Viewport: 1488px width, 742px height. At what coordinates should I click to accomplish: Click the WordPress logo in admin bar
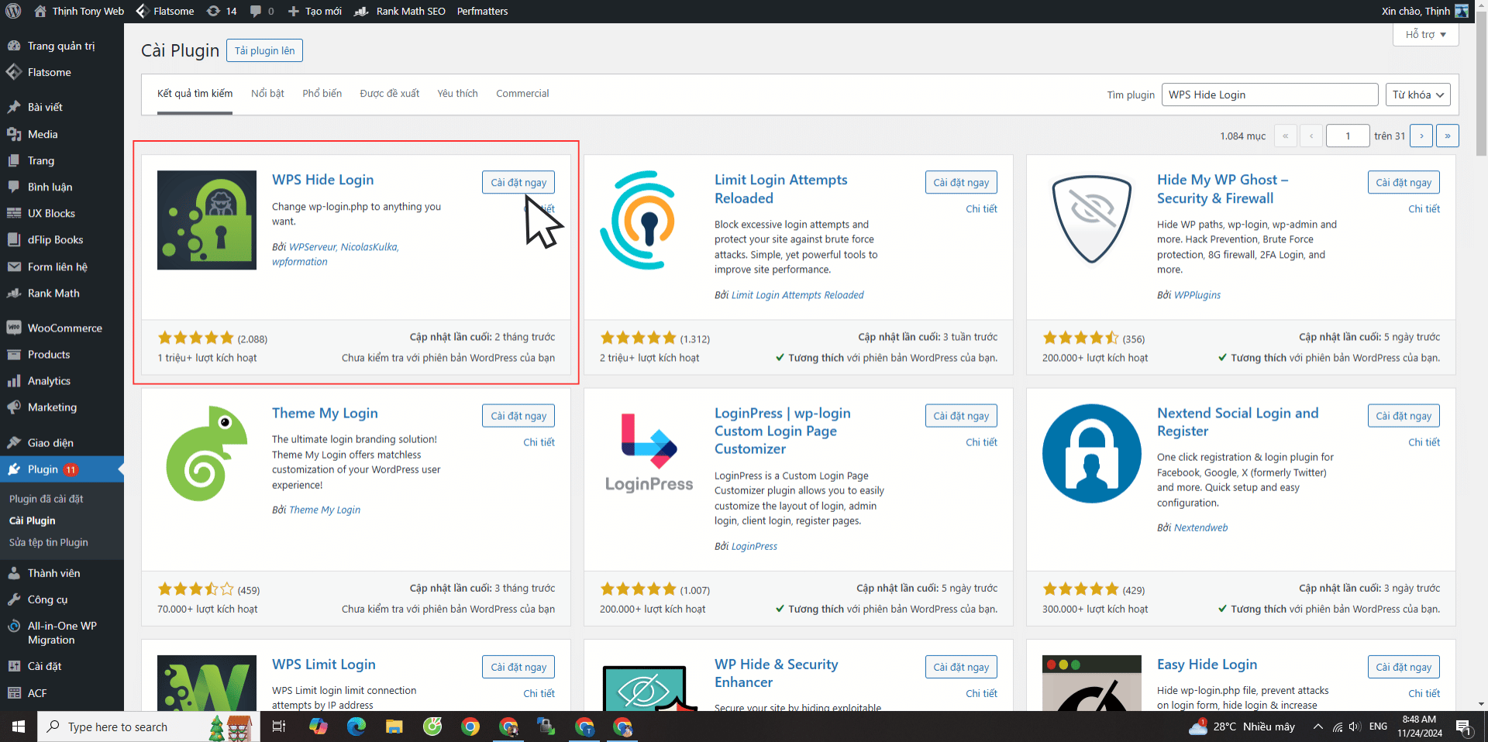pos(13,11)
